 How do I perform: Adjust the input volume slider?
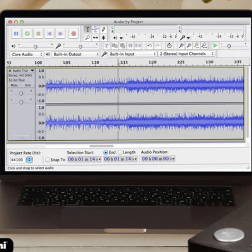(x=80, y=47)
